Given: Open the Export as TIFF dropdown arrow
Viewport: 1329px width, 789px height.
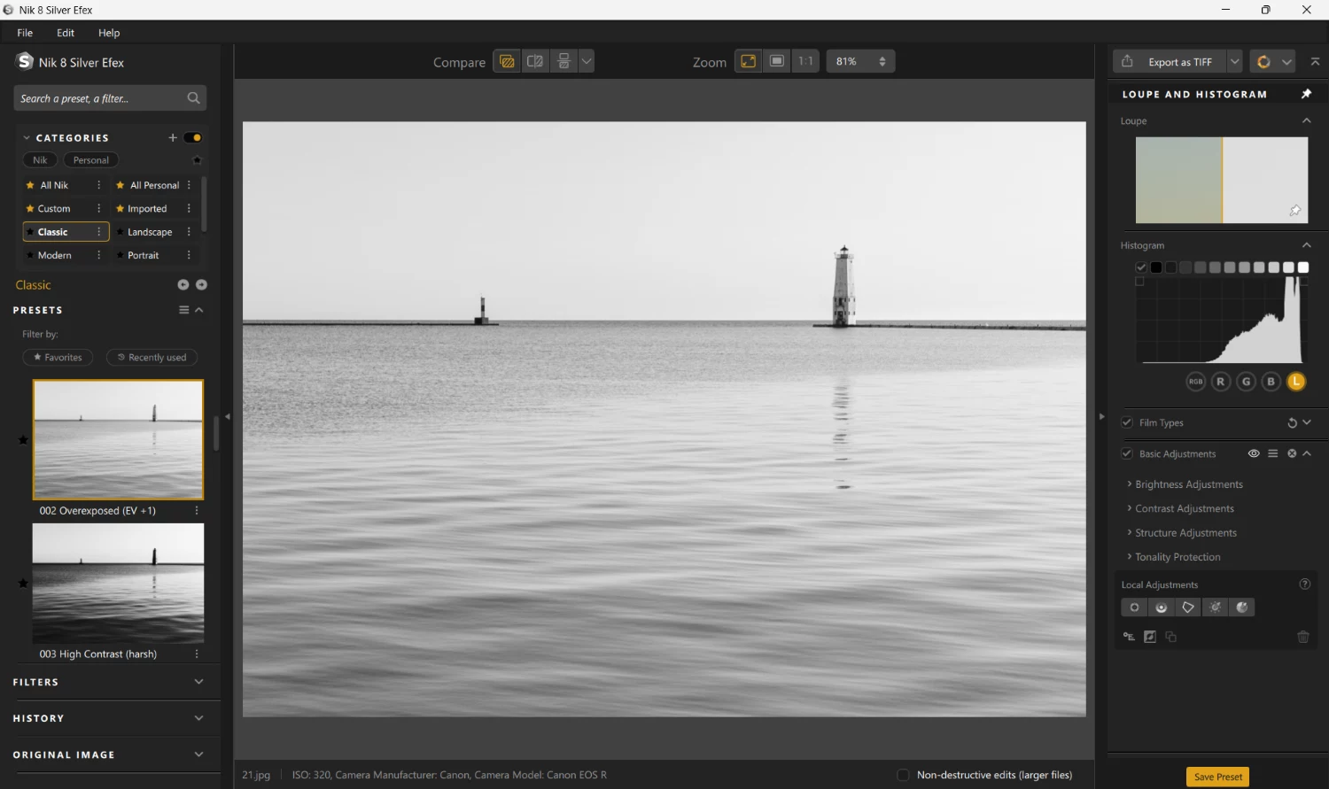Looking at the screenshot, I should (x=1233, y=61).
